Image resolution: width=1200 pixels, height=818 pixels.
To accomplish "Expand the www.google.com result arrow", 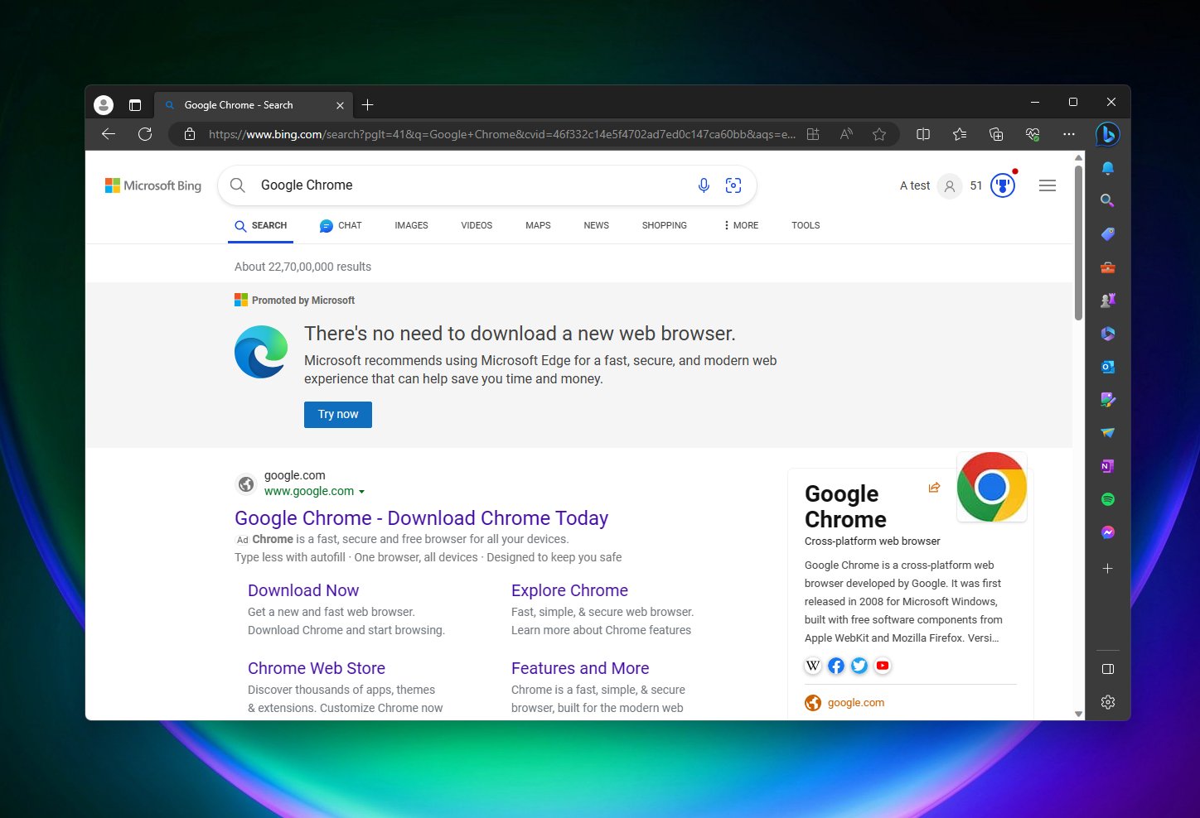I will [361, 491].
